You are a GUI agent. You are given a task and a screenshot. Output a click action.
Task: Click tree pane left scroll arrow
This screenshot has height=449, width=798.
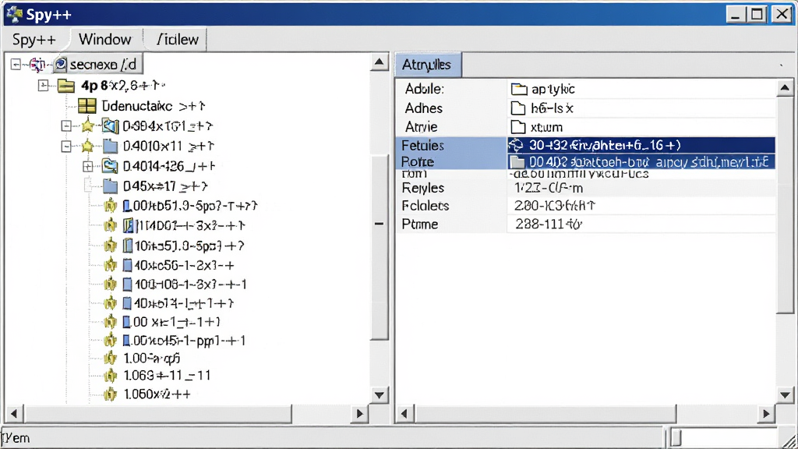[x=14, y=413]
